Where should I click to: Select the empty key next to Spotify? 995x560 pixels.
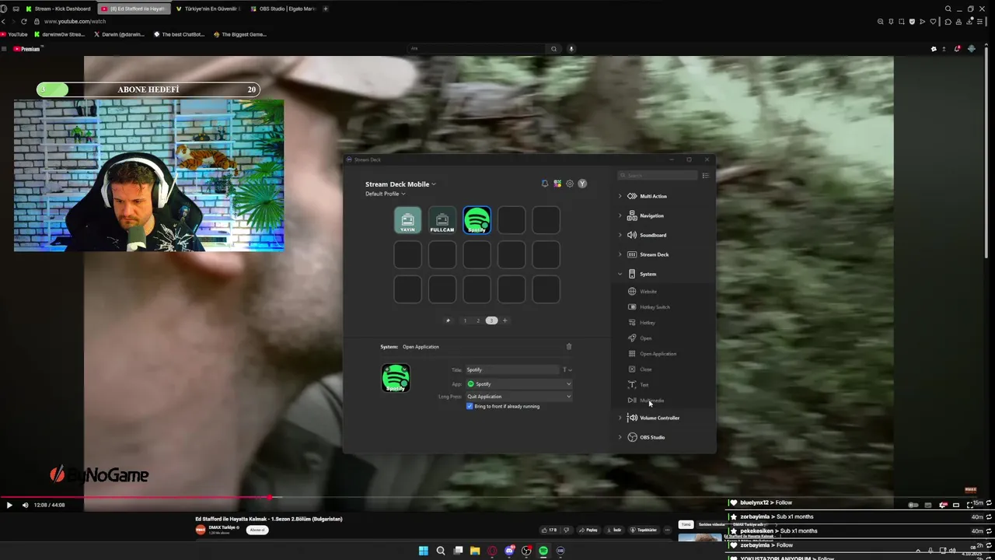coord(511,220)
